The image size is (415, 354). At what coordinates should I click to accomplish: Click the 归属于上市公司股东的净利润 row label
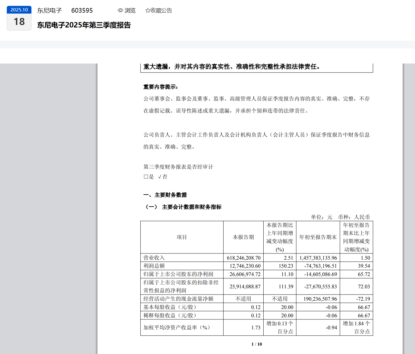point(178,274)
